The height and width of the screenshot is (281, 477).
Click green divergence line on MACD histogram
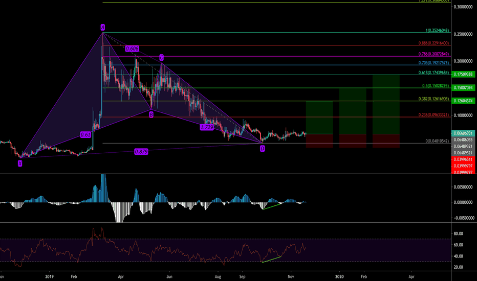272,206
